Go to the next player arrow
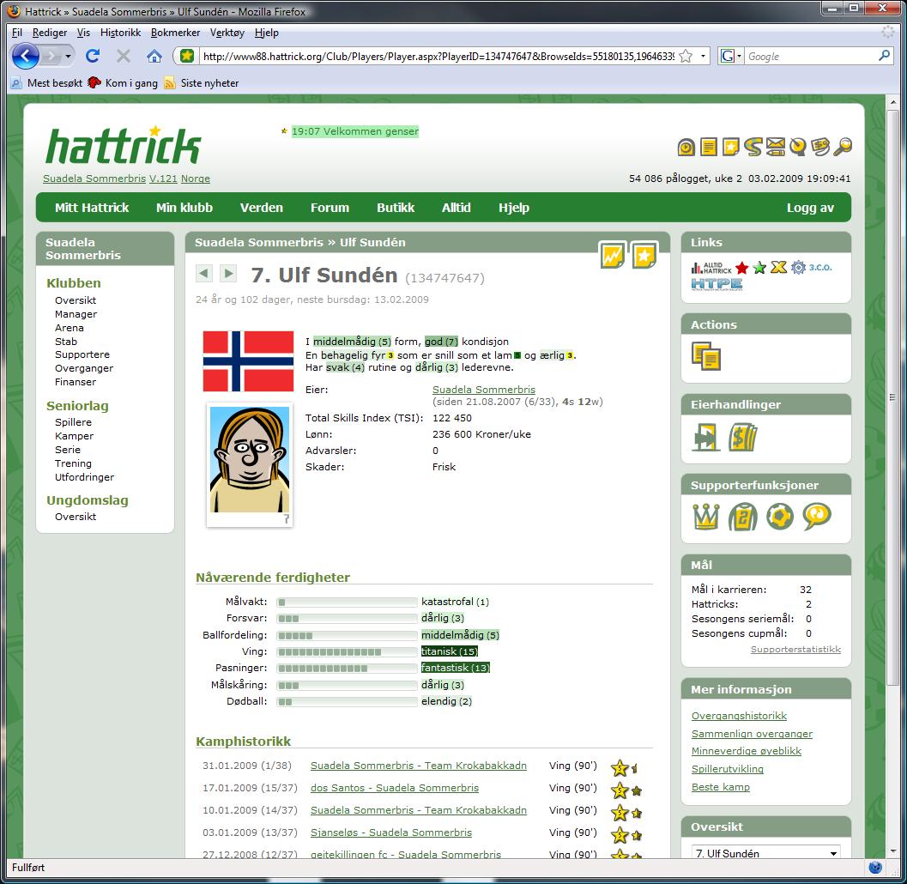This screenshot has width=907, height=884. click(228, 273)
